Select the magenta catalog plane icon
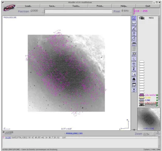Viewport: 162px width, 151px height. click(142, 95)
